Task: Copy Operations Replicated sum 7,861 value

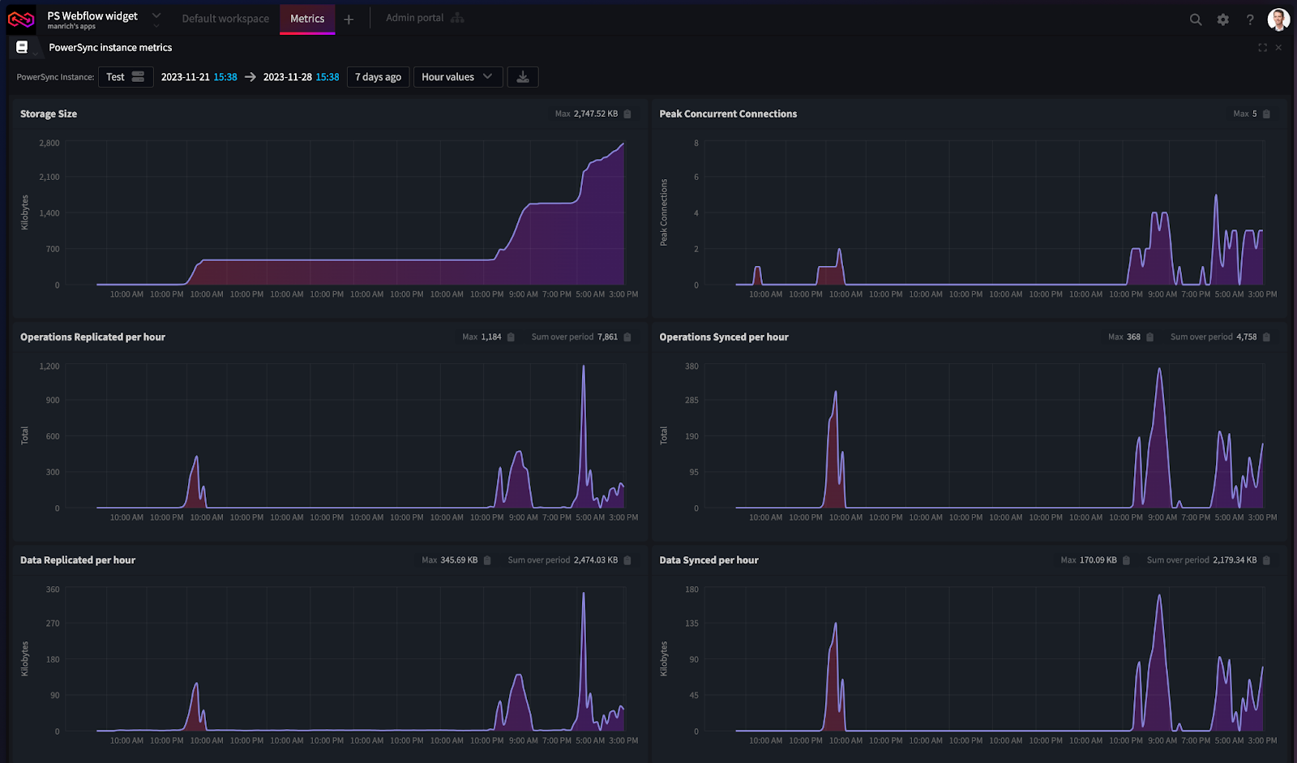Action: 627,337
